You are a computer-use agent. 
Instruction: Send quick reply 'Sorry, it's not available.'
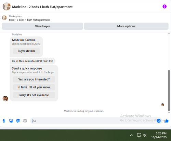coord(34,95)
